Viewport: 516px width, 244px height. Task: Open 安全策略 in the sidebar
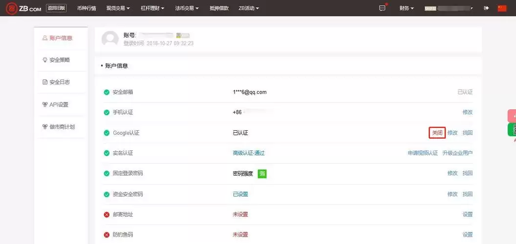tap(59, 60)
